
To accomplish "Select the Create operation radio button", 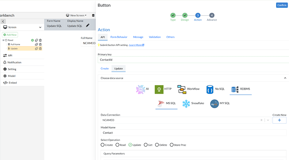I will pos(102,145).
